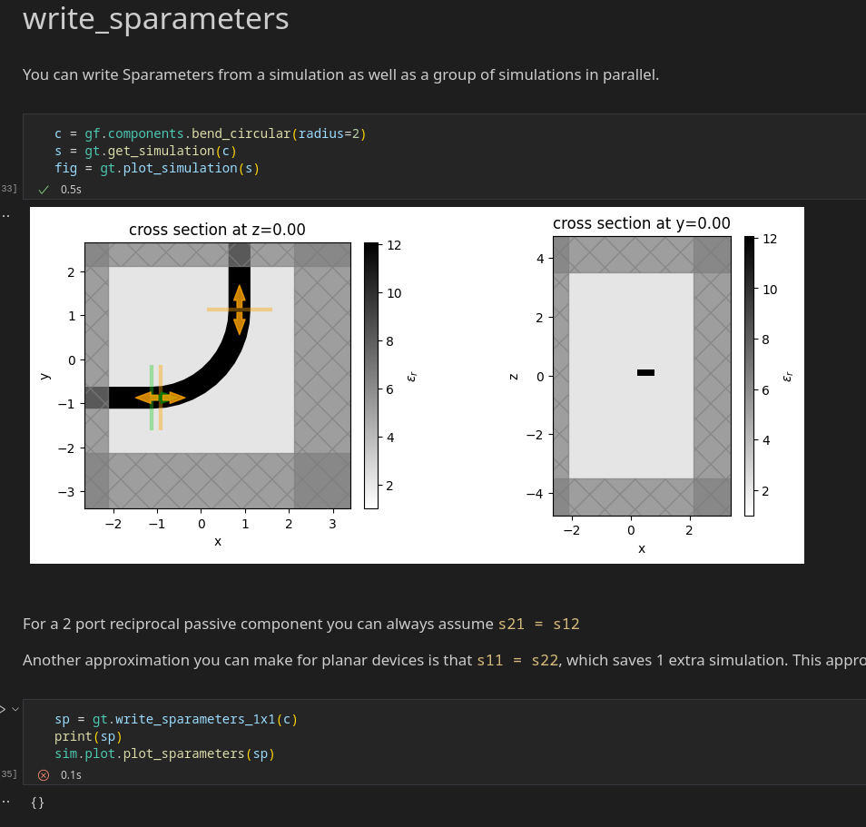The height and width of the screenshot is (827, 866).
Task: Expand the collapsed output below the failed cell
Action: point(5,802)
